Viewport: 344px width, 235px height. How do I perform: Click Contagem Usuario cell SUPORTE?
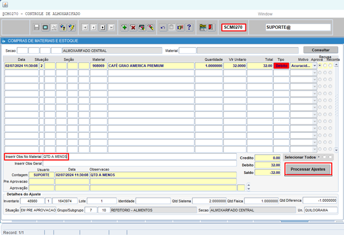[41, 175]
